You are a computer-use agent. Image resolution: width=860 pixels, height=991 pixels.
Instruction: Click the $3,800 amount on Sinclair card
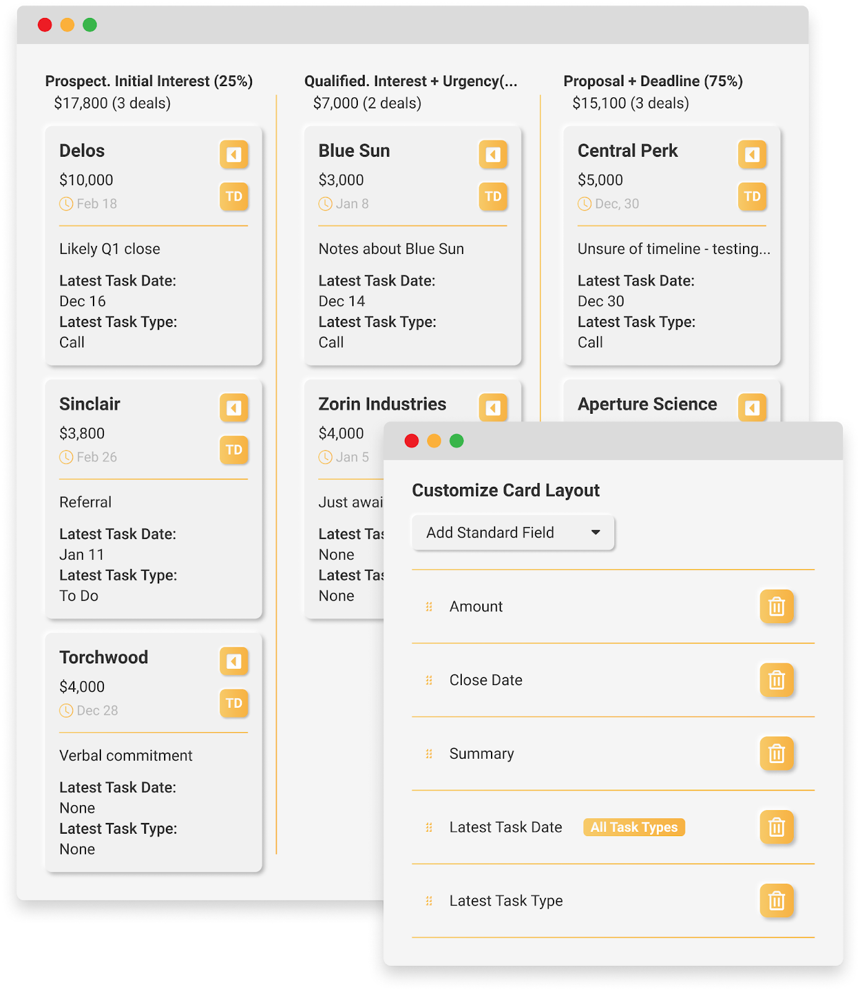click(82, 434)
